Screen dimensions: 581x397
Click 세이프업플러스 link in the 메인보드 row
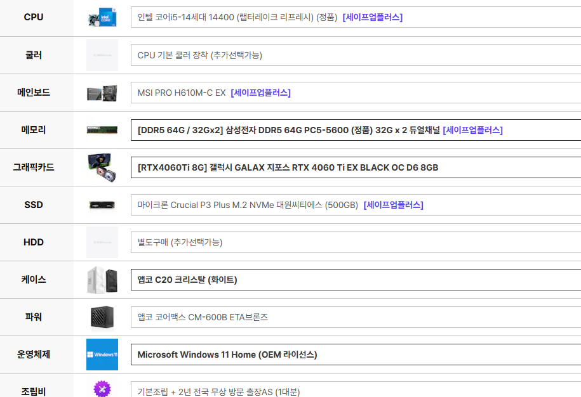coord(260,93)
